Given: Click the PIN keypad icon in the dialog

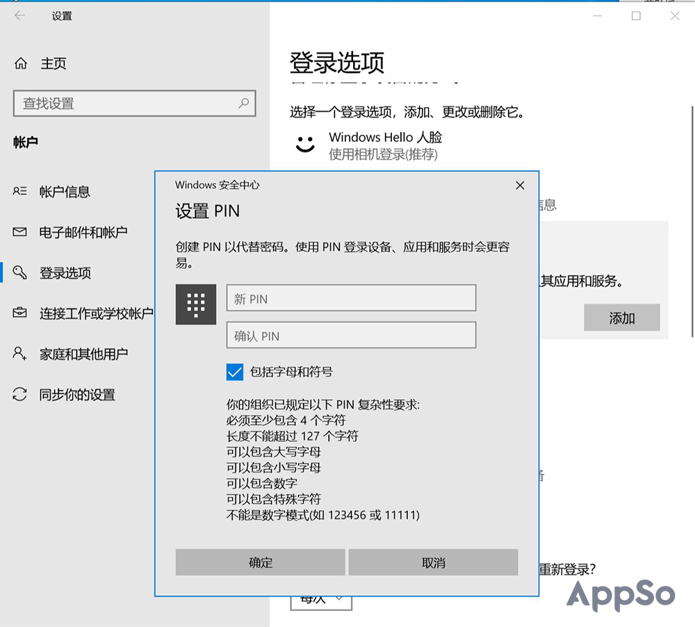Looking at the screenshot, I should point(195,304).
